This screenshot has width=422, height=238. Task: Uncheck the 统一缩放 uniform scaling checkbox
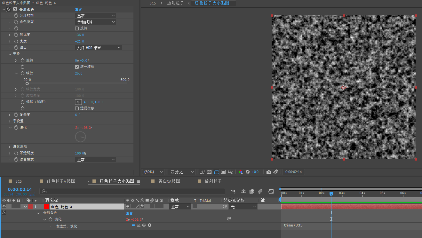click(x=77, y=67)
